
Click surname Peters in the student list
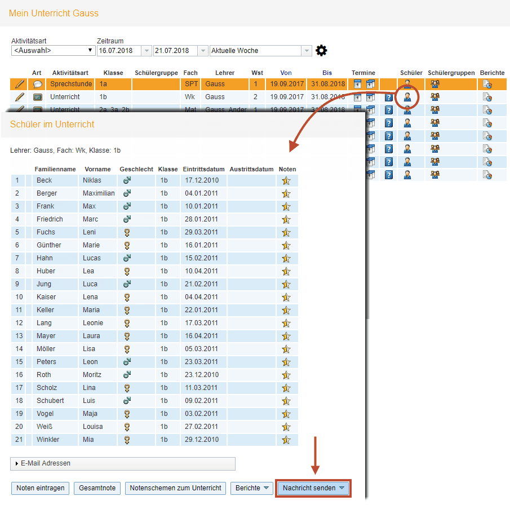[46, 362]
